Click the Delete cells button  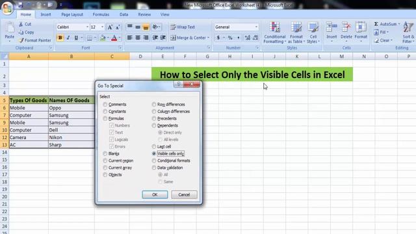point(346,32)
